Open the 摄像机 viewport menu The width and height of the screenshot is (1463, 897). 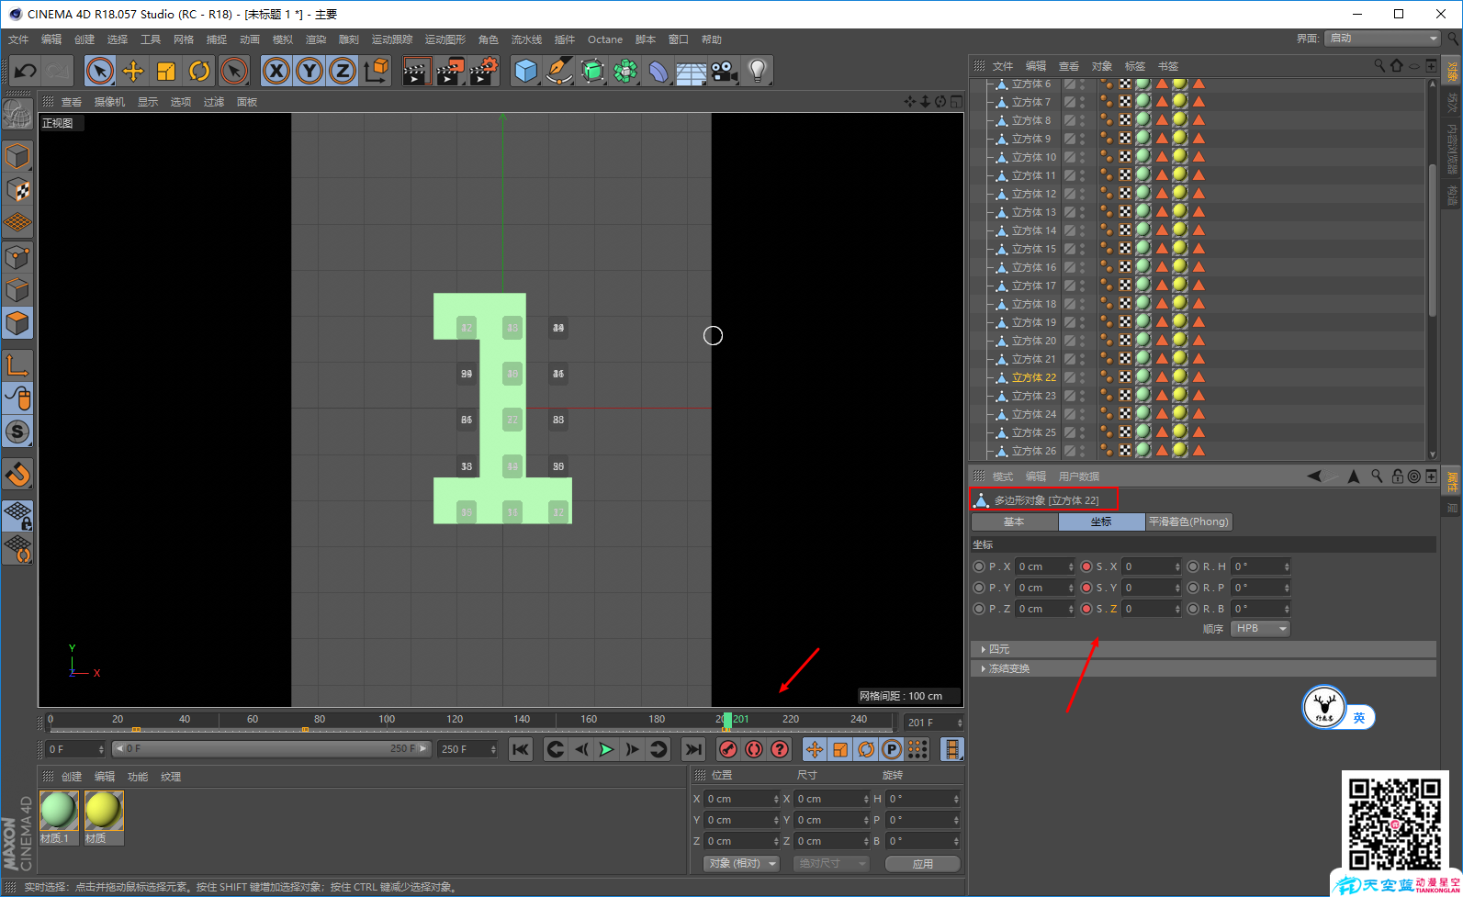109,102
